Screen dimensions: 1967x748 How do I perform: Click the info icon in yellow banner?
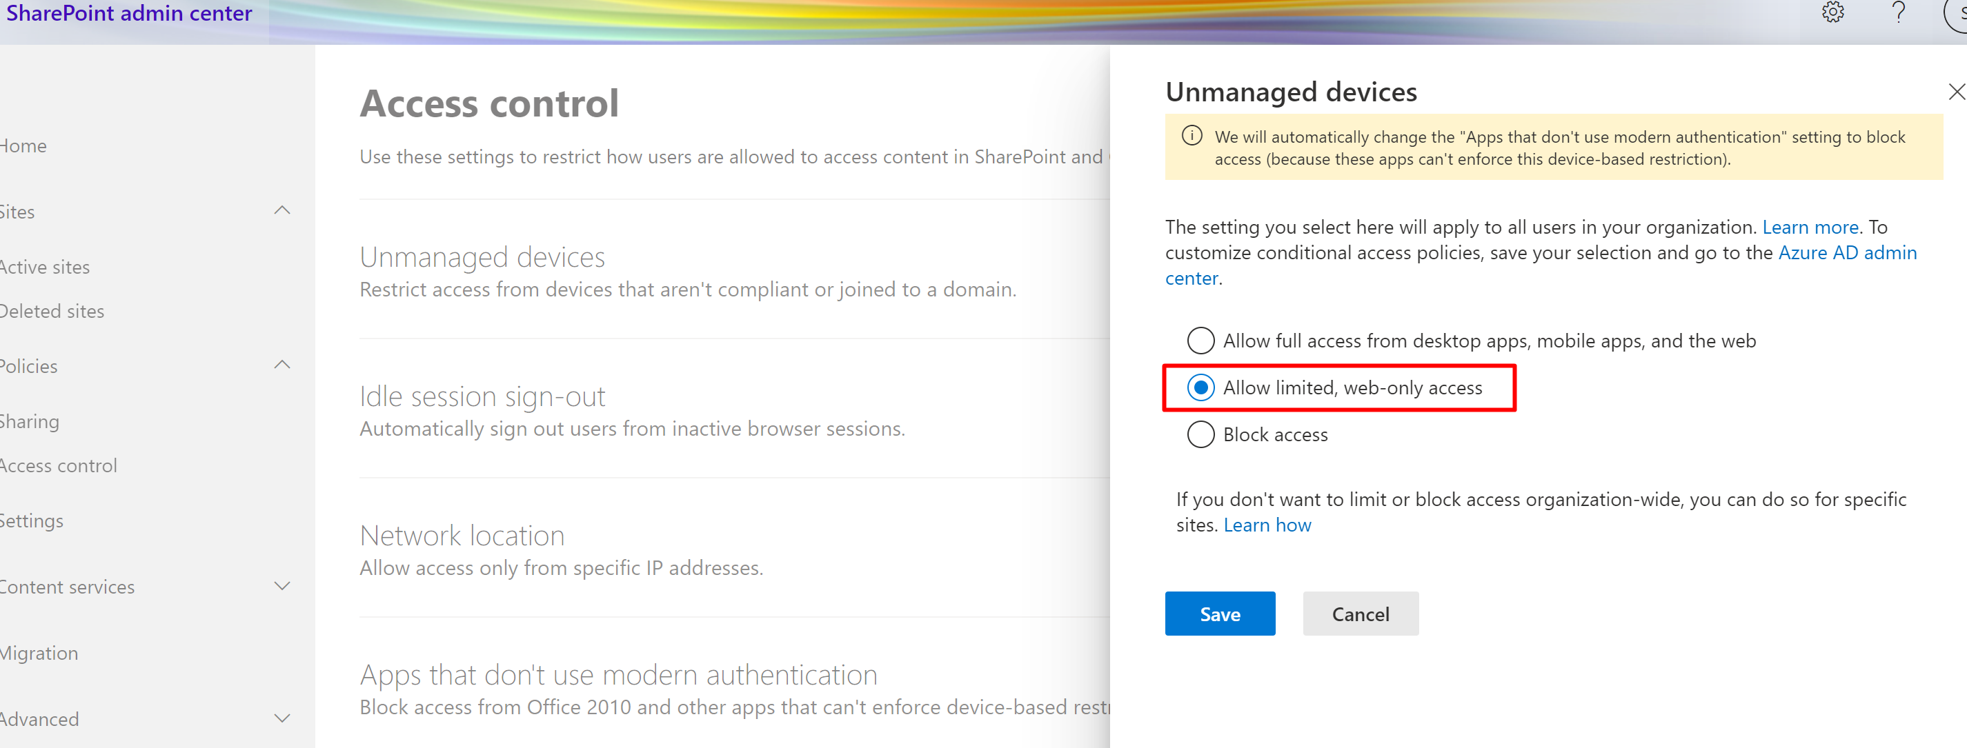[x=1192, y=136]
